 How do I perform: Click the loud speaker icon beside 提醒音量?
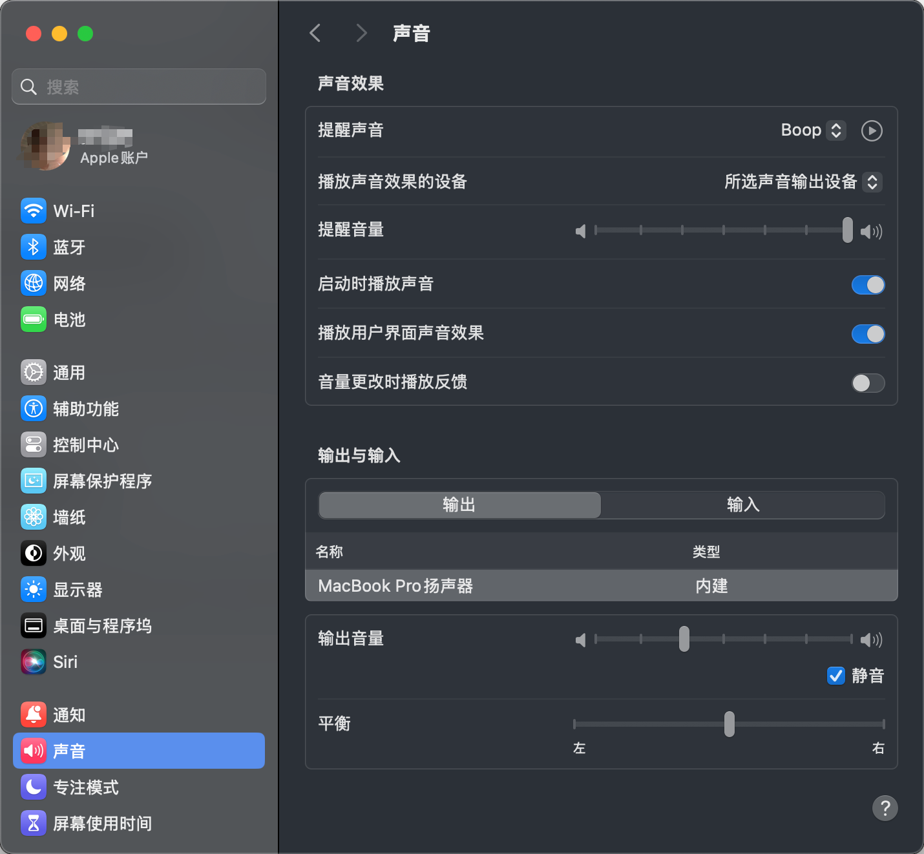pyautogui.click(x=872, y=231)
